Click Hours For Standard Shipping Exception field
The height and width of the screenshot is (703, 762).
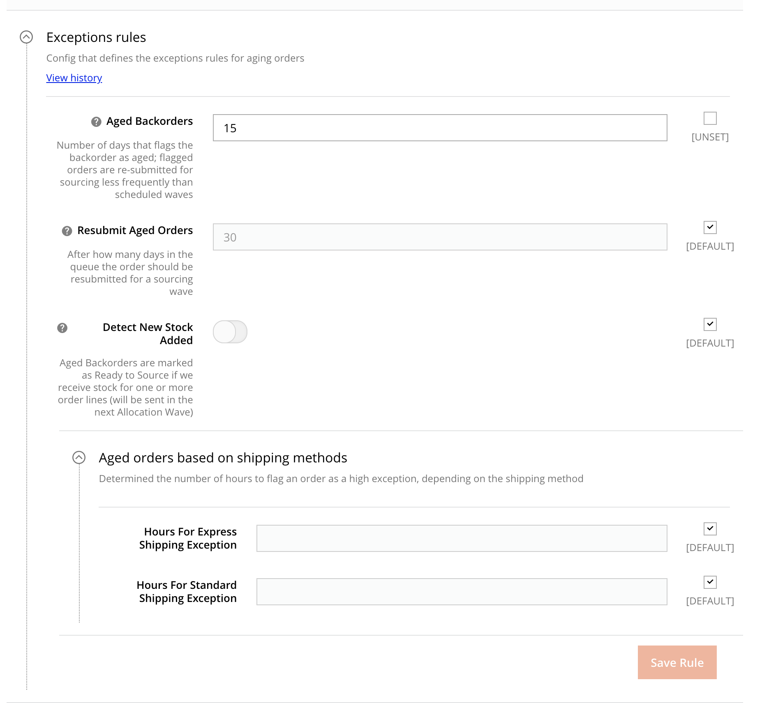tap(462, 592)
